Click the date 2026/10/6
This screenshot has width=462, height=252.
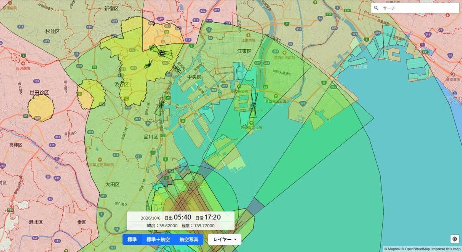tap(151, 218)
